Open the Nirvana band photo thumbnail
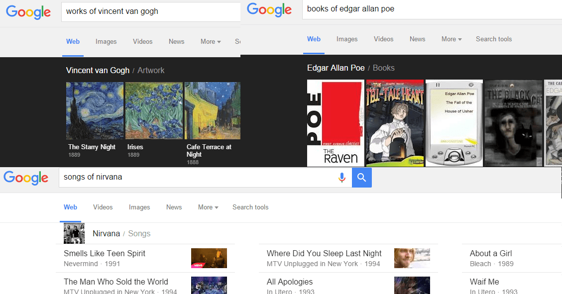 pos(74,233)
